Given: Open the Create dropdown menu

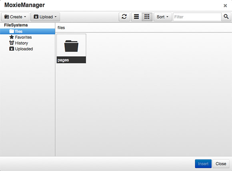Looking at the screenshot, I should 15,17.
